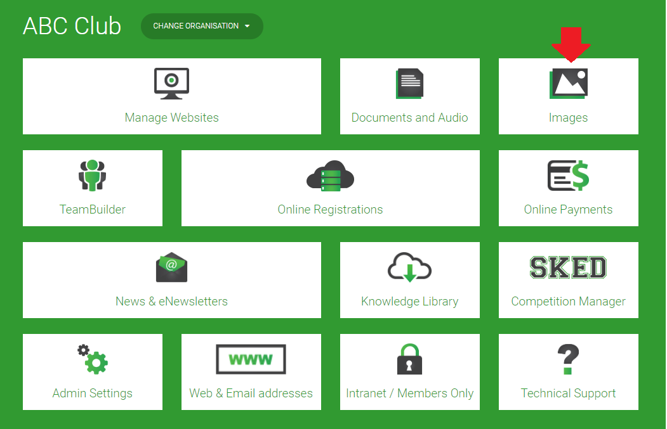Open the Admin Settings gears icon

coord(92,359)
